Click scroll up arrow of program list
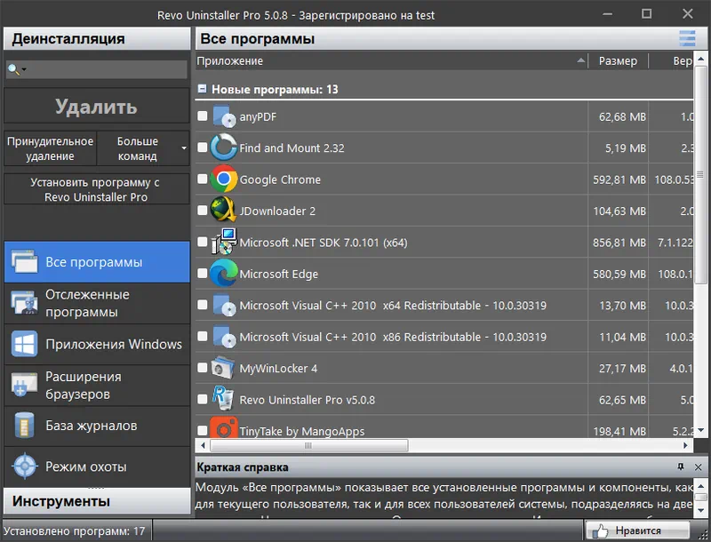Screen dimensions: 711x542 coord(700,59)
